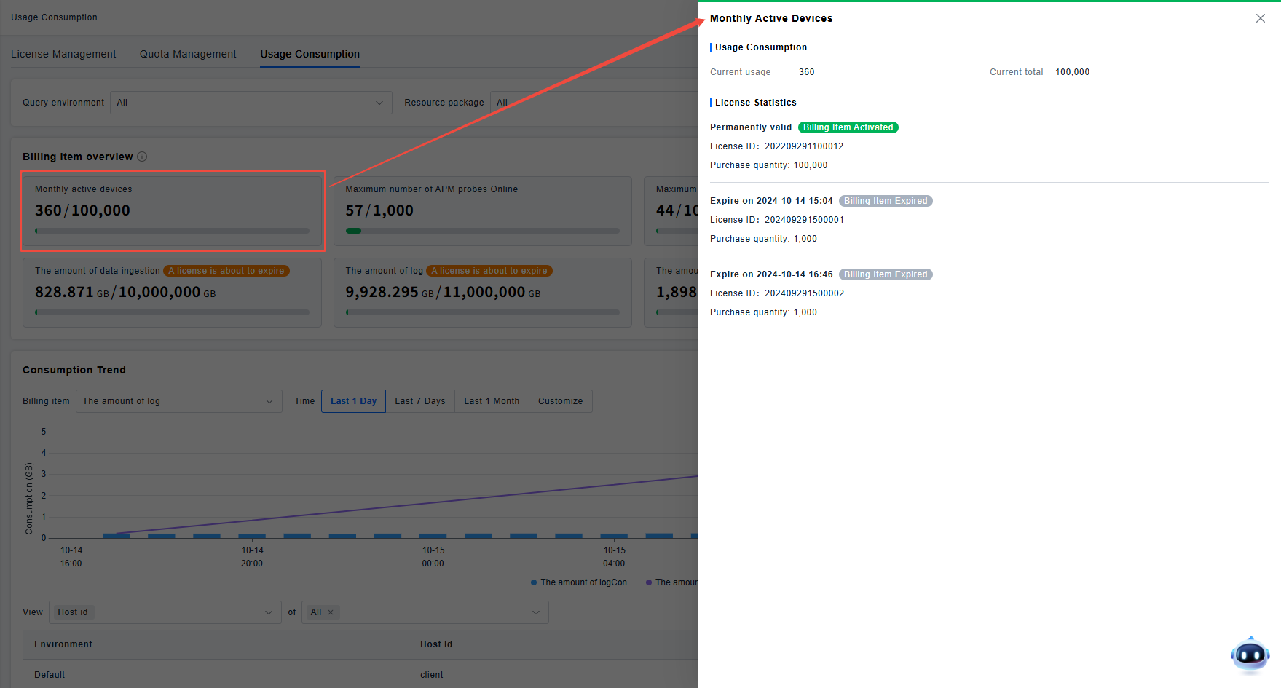1281x688 pixels.
Task: Remove the All tag in the host filter
Action: click(331, 612)
